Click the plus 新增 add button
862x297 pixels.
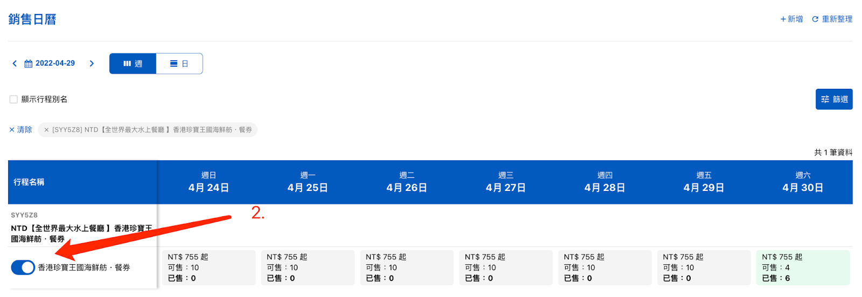[791, 19]
